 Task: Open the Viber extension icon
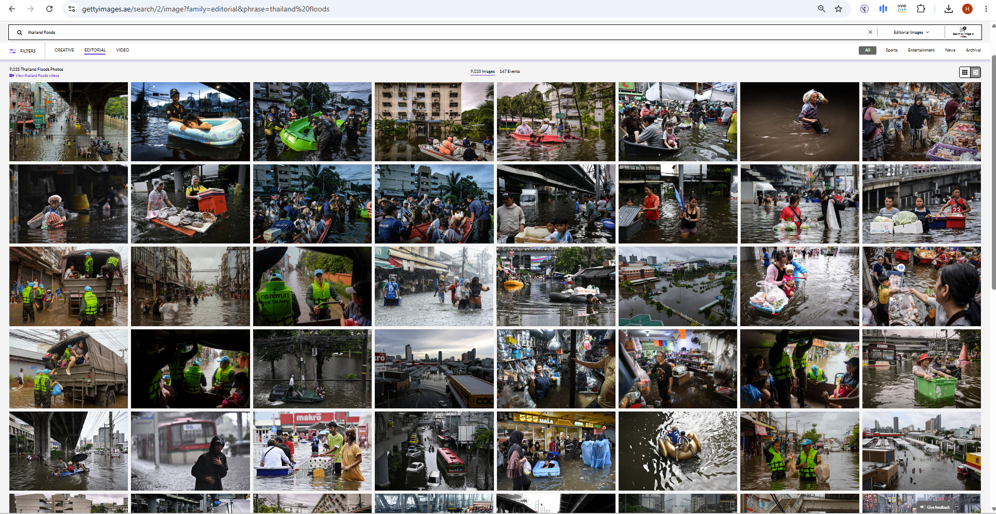pos(864,9)
